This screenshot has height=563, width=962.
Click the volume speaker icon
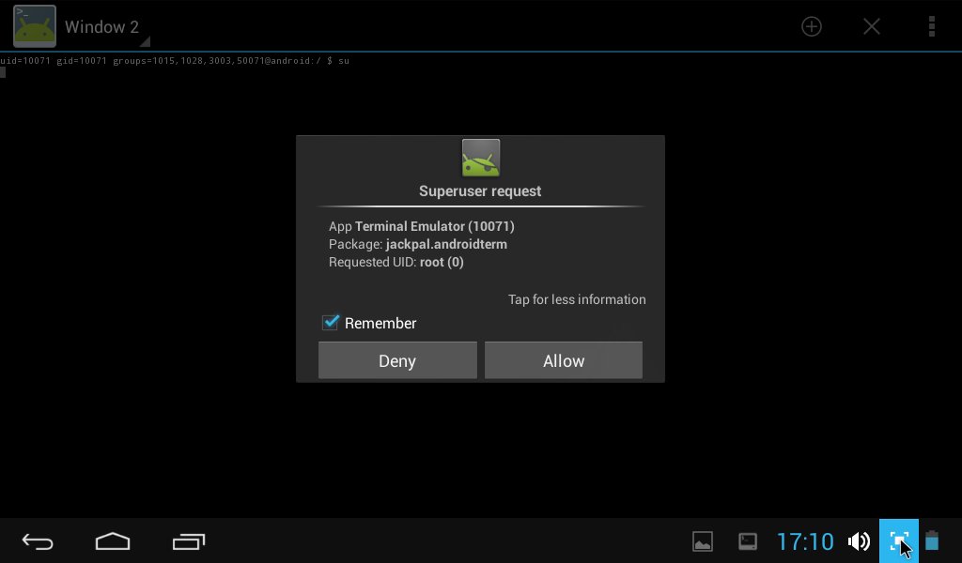859,541
